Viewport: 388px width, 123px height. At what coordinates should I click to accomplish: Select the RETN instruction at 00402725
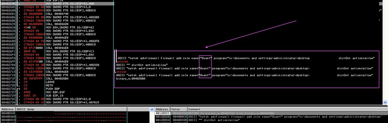[x=57, y=85]
